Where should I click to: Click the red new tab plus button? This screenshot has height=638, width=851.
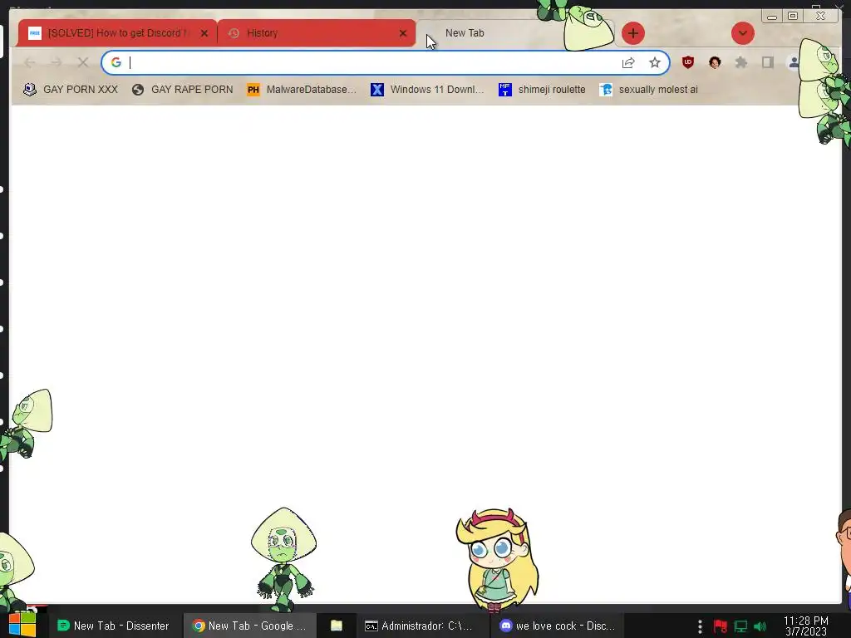click(x=632, y=33)
